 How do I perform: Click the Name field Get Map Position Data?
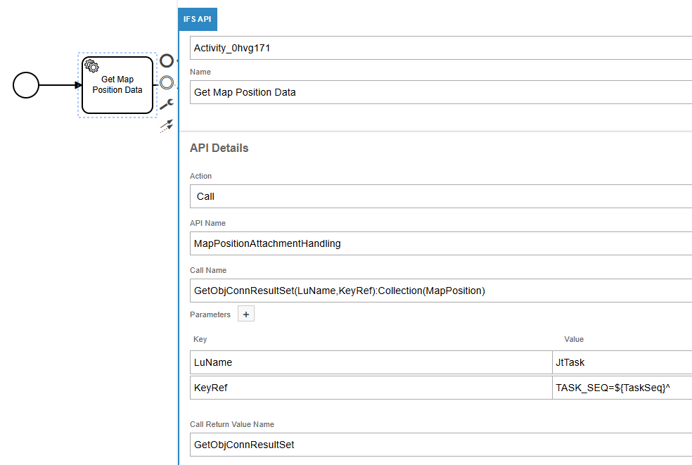(440, 92)
